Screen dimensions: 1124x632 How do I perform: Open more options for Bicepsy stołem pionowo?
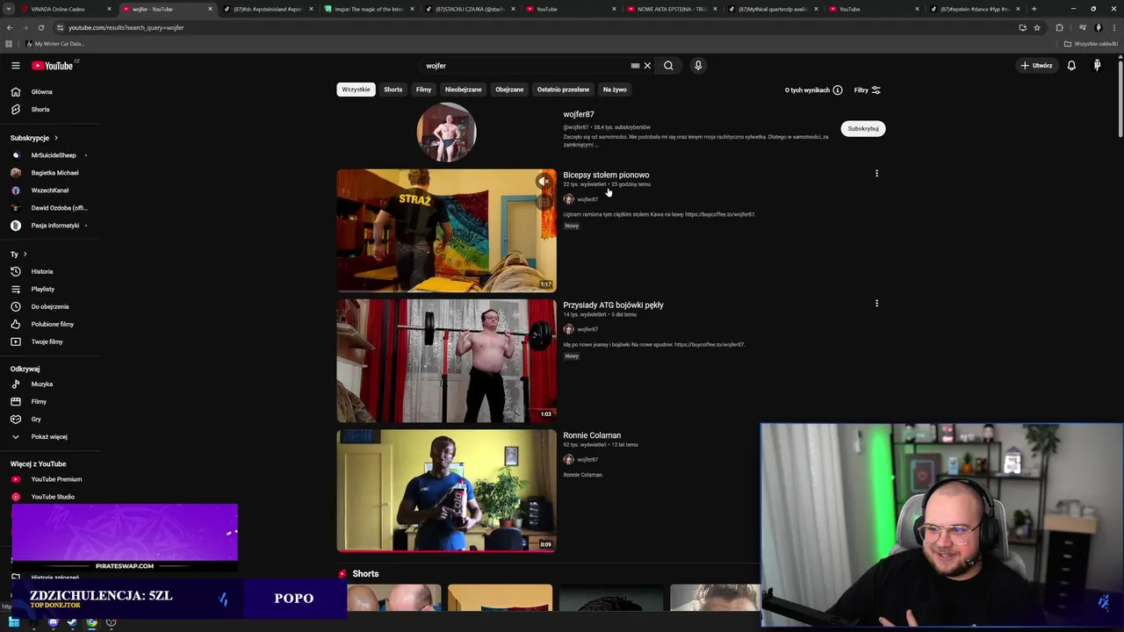pyautogui.click(x=876, y=174)
